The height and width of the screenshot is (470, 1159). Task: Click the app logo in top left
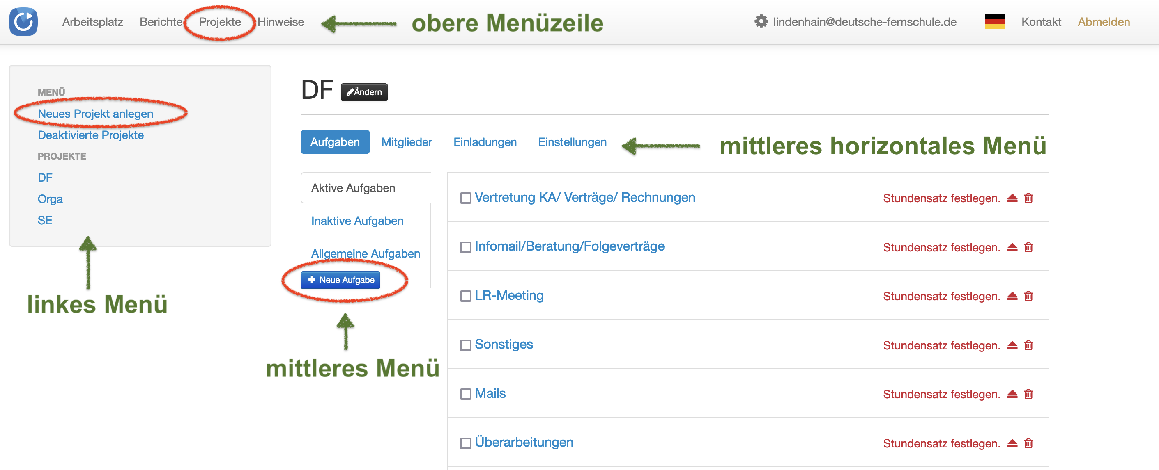[23, 22]
